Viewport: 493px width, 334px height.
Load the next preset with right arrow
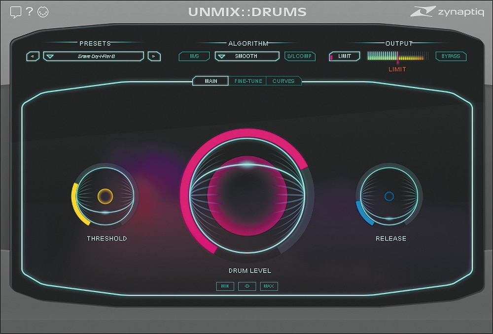154,57
